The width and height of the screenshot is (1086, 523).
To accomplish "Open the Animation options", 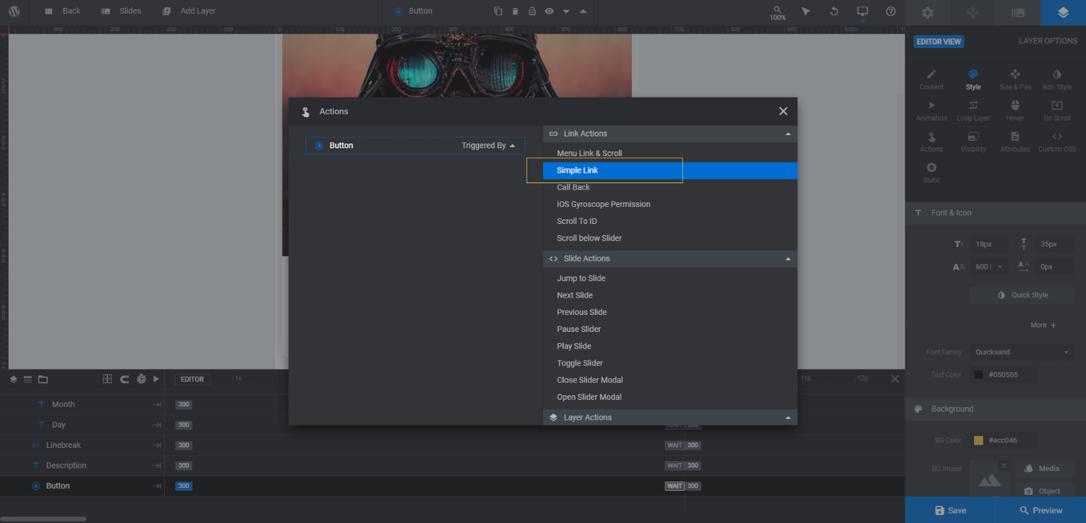I will click(x=931, y=111).
